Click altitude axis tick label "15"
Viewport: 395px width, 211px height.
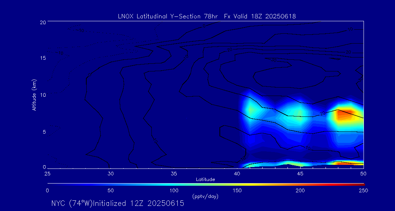(42, 58)
